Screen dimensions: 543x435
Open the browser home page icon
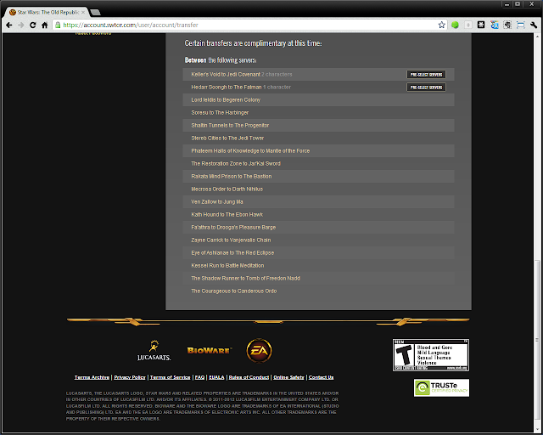pyautogui.click(x=44, y=25)
